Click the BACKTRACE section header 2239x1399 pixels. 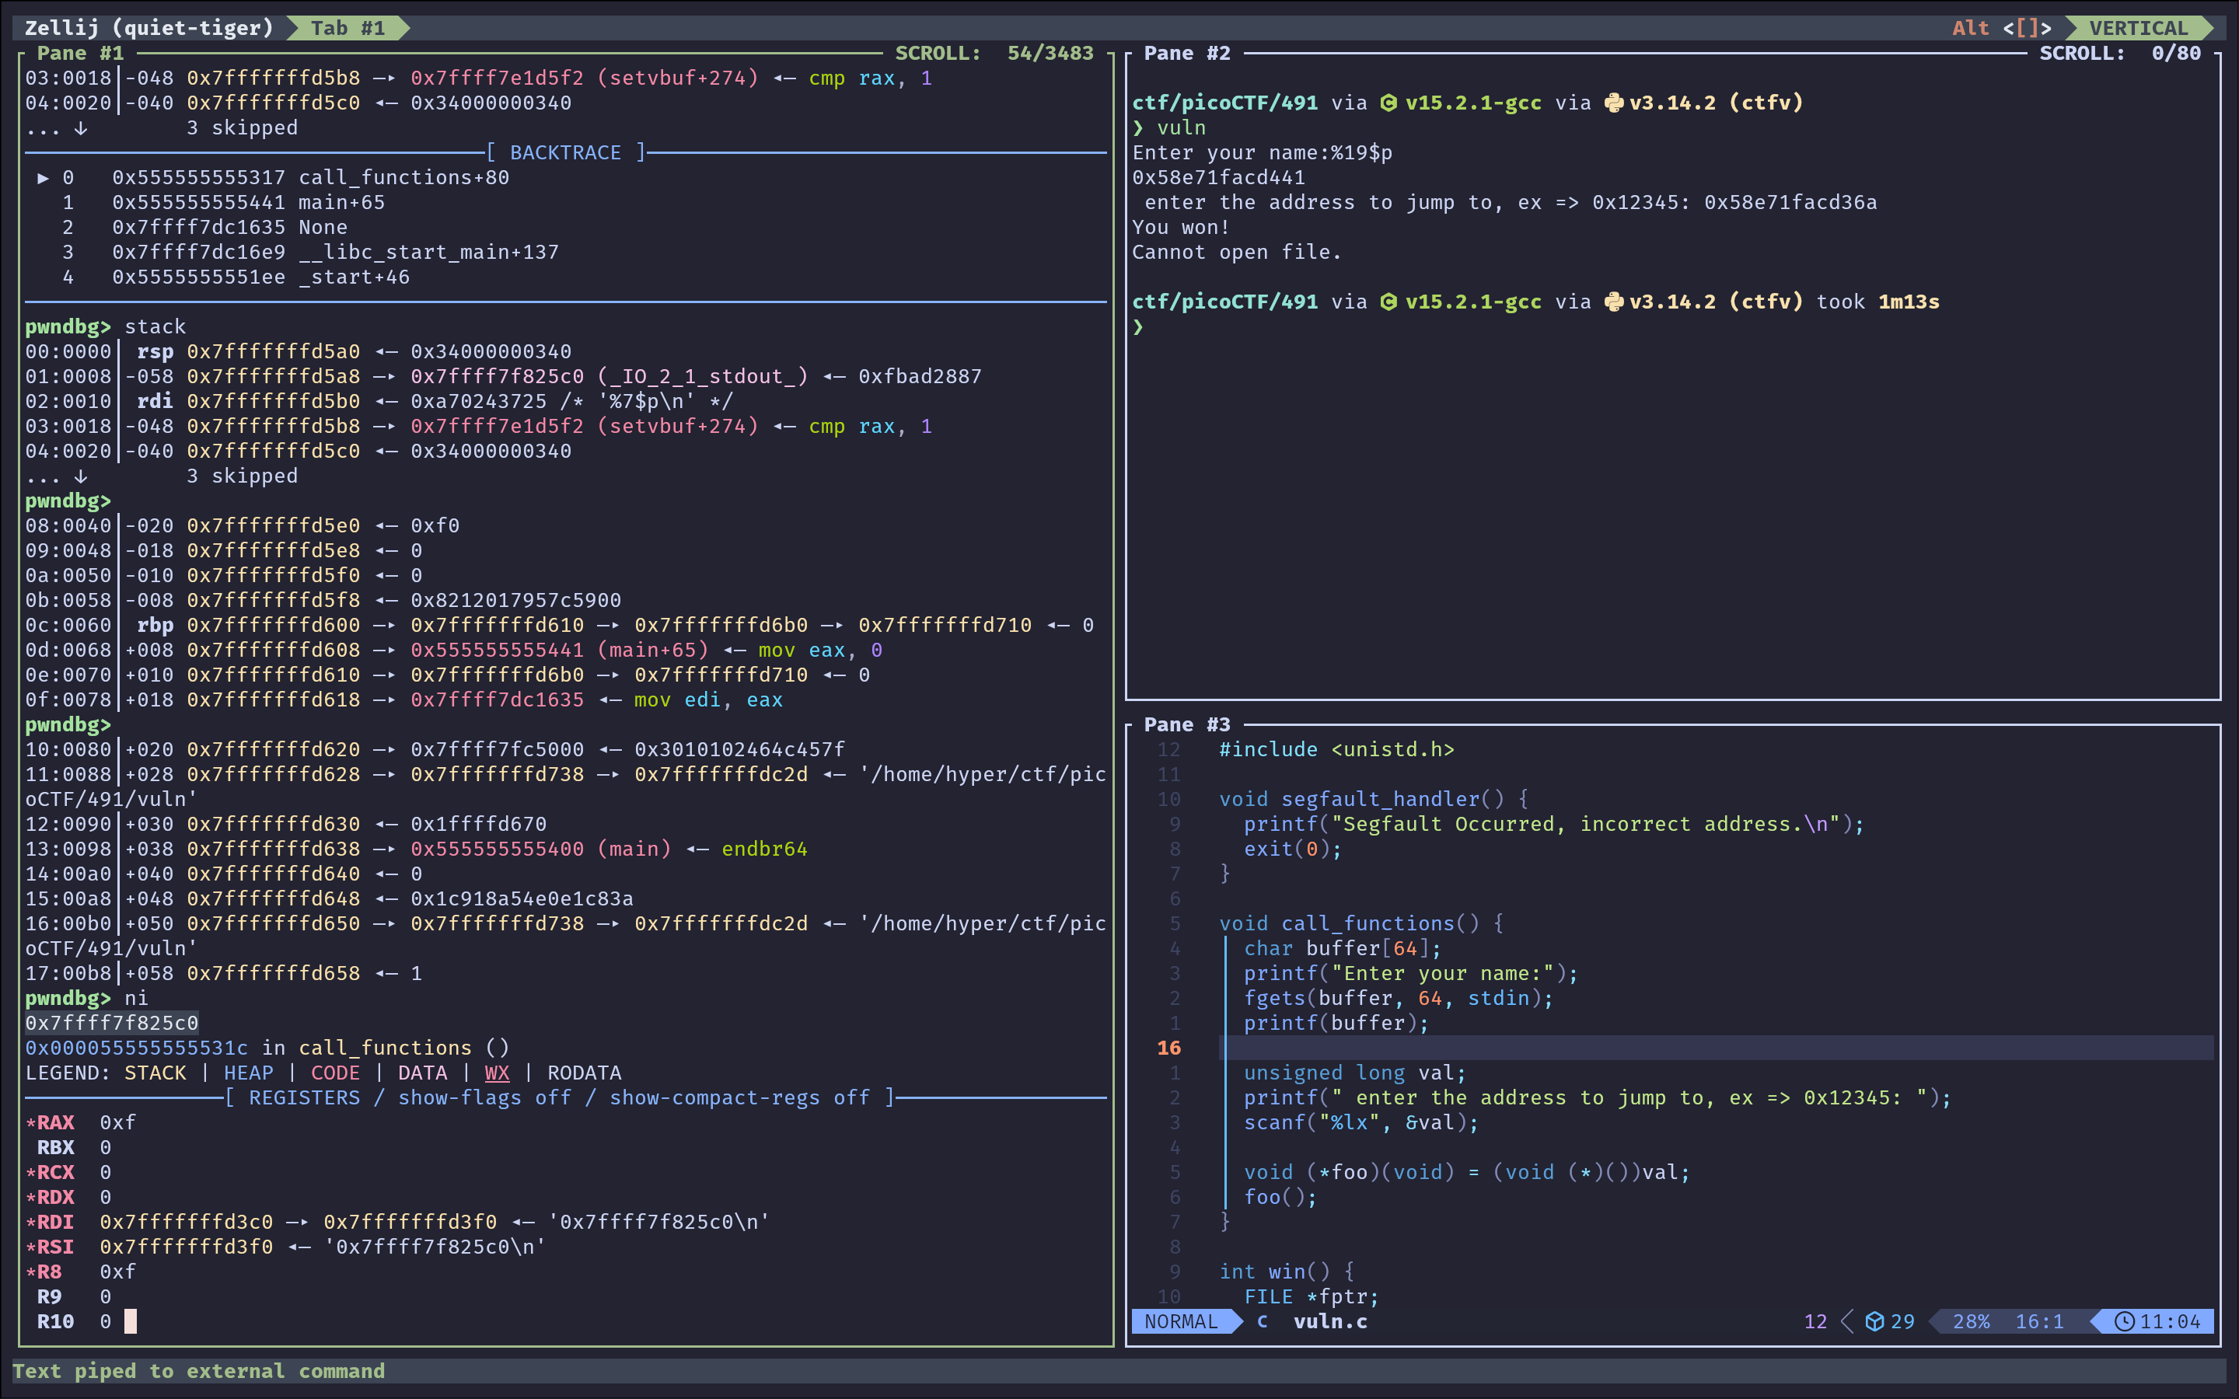click(565, 152)
